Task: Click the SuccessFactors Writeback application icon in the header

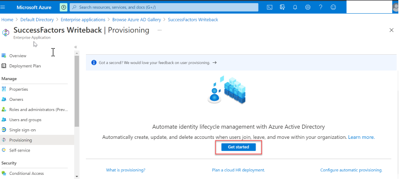Action: pos(6,32)
